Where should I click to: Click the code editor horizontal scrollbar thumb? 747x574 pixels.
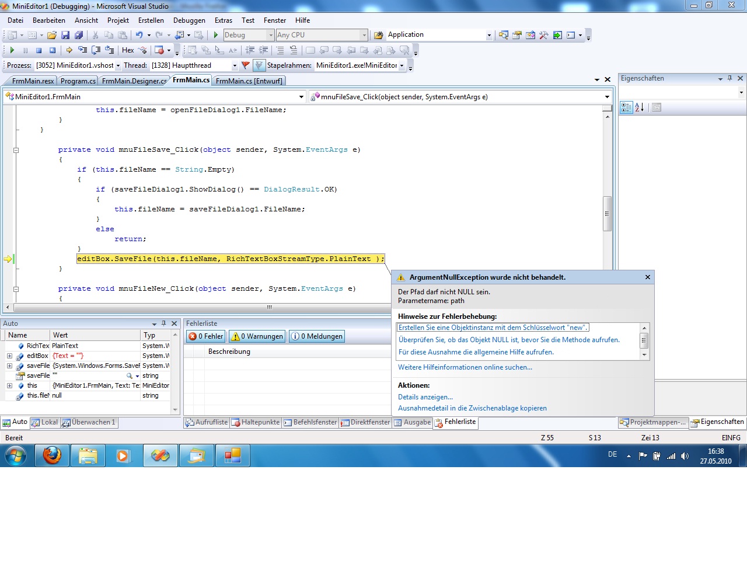pyautogui.click(x=270, y=307)
